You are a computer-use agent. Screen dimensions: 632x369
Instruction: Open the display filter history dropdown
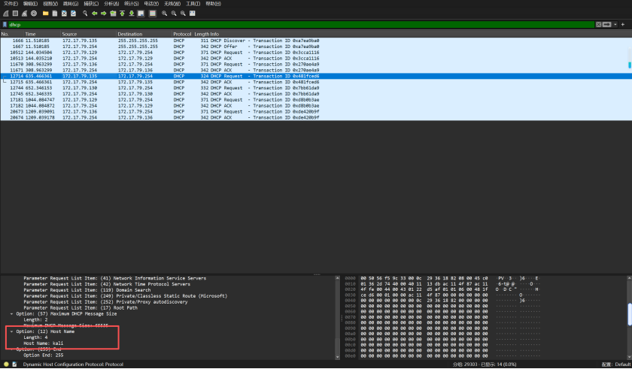coord(614,25)
